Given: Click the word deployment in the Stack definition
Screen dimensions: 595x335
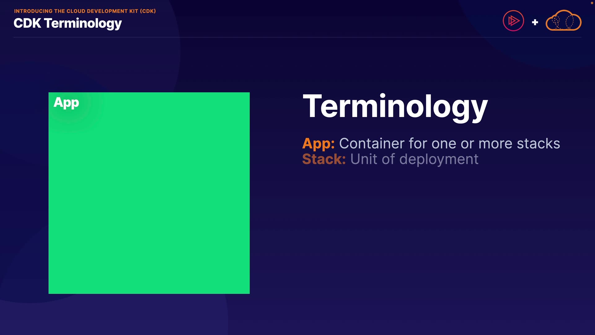Looking at the screenshot, I should [x=439, y=159].
